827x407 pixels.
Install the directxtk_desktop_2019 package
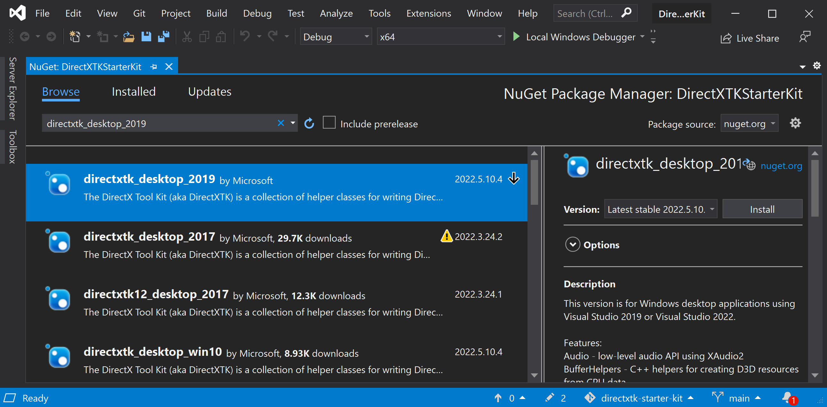point(762,209)
